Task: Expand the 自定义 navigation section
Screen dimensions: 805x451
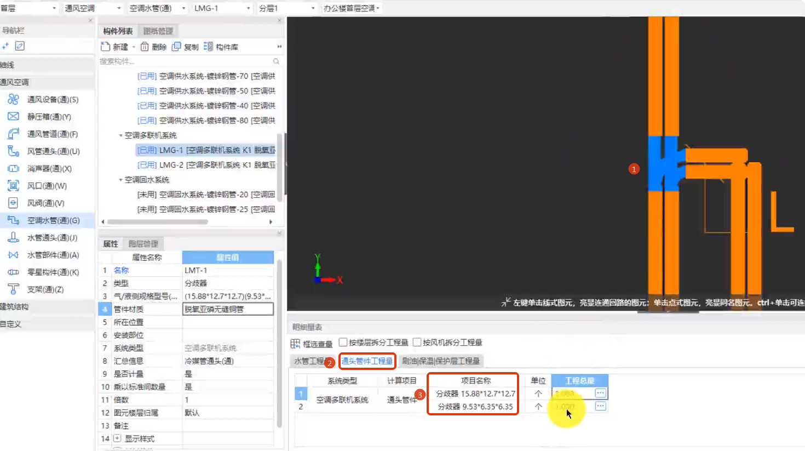Action: tap(47, 324)
